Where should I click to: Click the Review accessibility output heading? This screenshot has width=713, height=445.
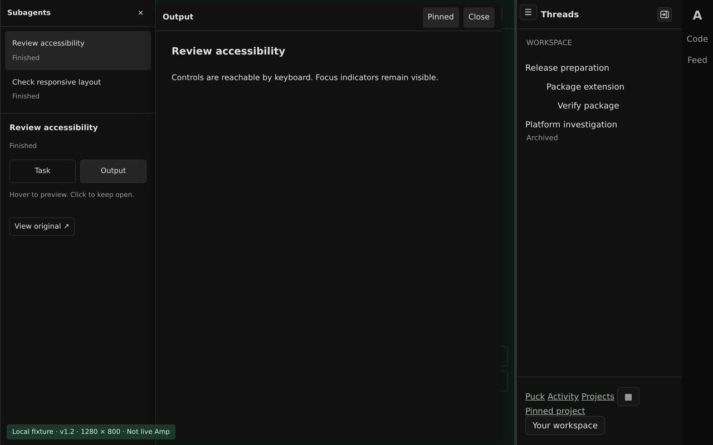coord(228,51)
